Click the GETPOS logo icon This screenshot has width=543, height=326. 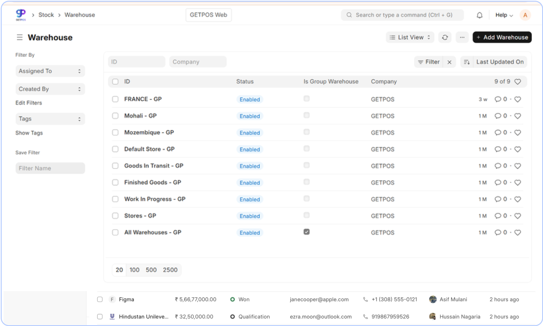[20, 15]
